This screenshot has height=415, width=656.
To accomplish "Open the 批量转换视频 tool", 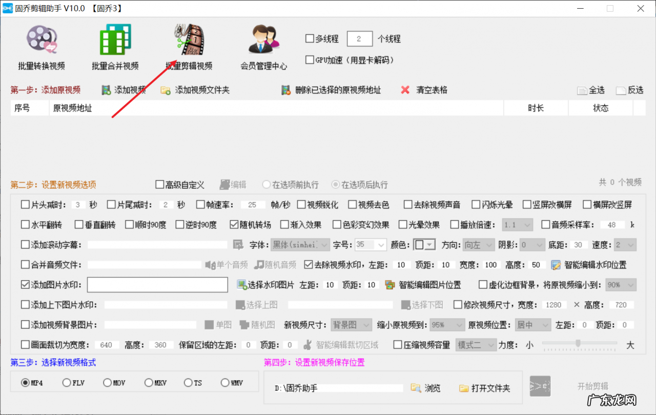I will [x=41, y=46].
